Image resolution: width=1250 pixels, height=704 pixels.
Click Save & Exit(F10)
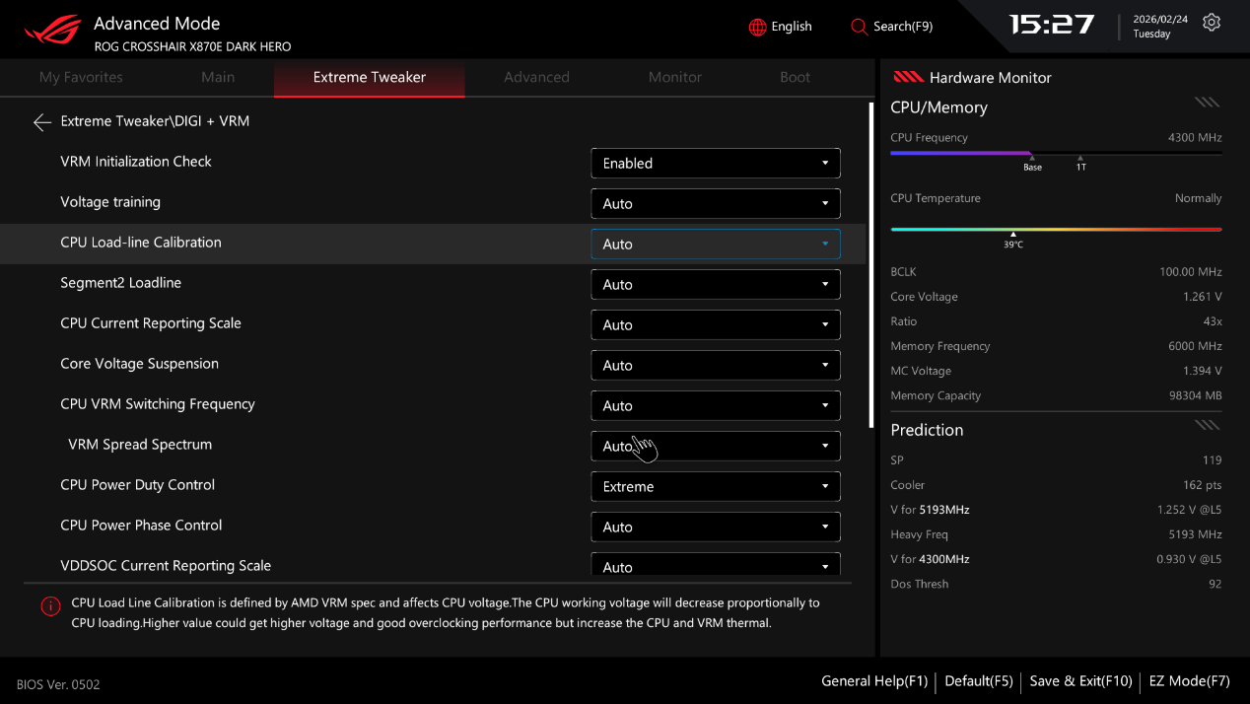(1080, 681)
